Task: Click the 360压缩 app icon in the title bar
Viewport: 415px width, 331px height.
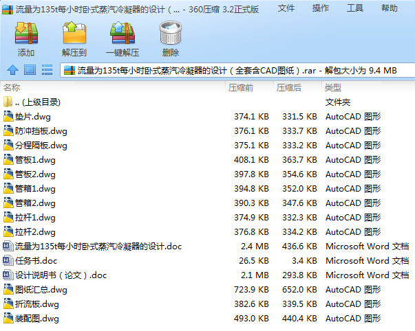Action: 8,10
